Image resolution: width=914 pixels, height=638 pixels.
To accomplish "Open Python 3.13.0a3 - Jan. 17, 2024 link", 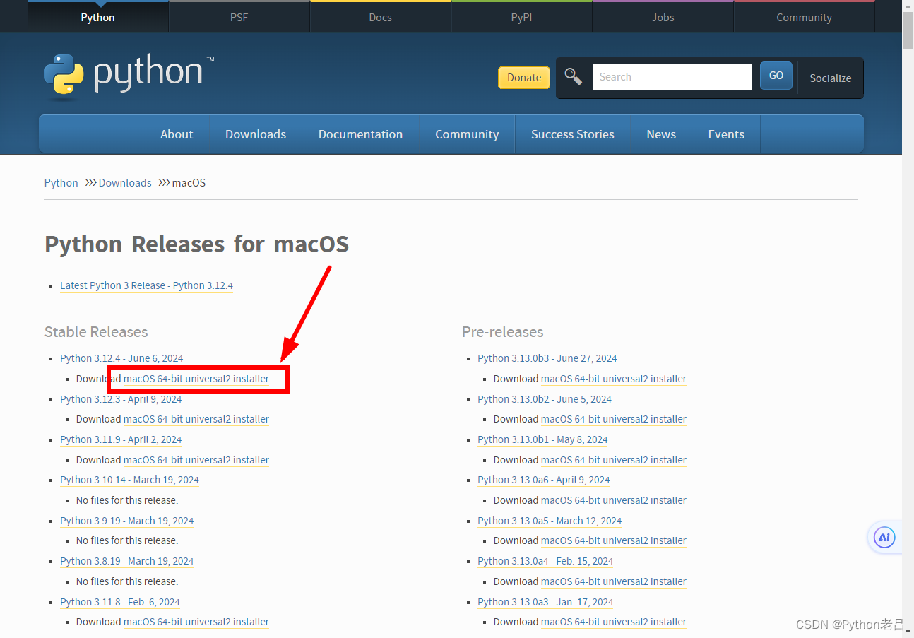I will (x=545, y=602).
